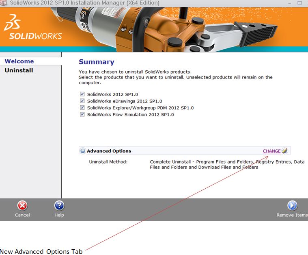Screen dimensions: 308x255
Task: Deselect SolidWorks Explorer/Workgroup PDM checkbox
Action: point(82,108)
